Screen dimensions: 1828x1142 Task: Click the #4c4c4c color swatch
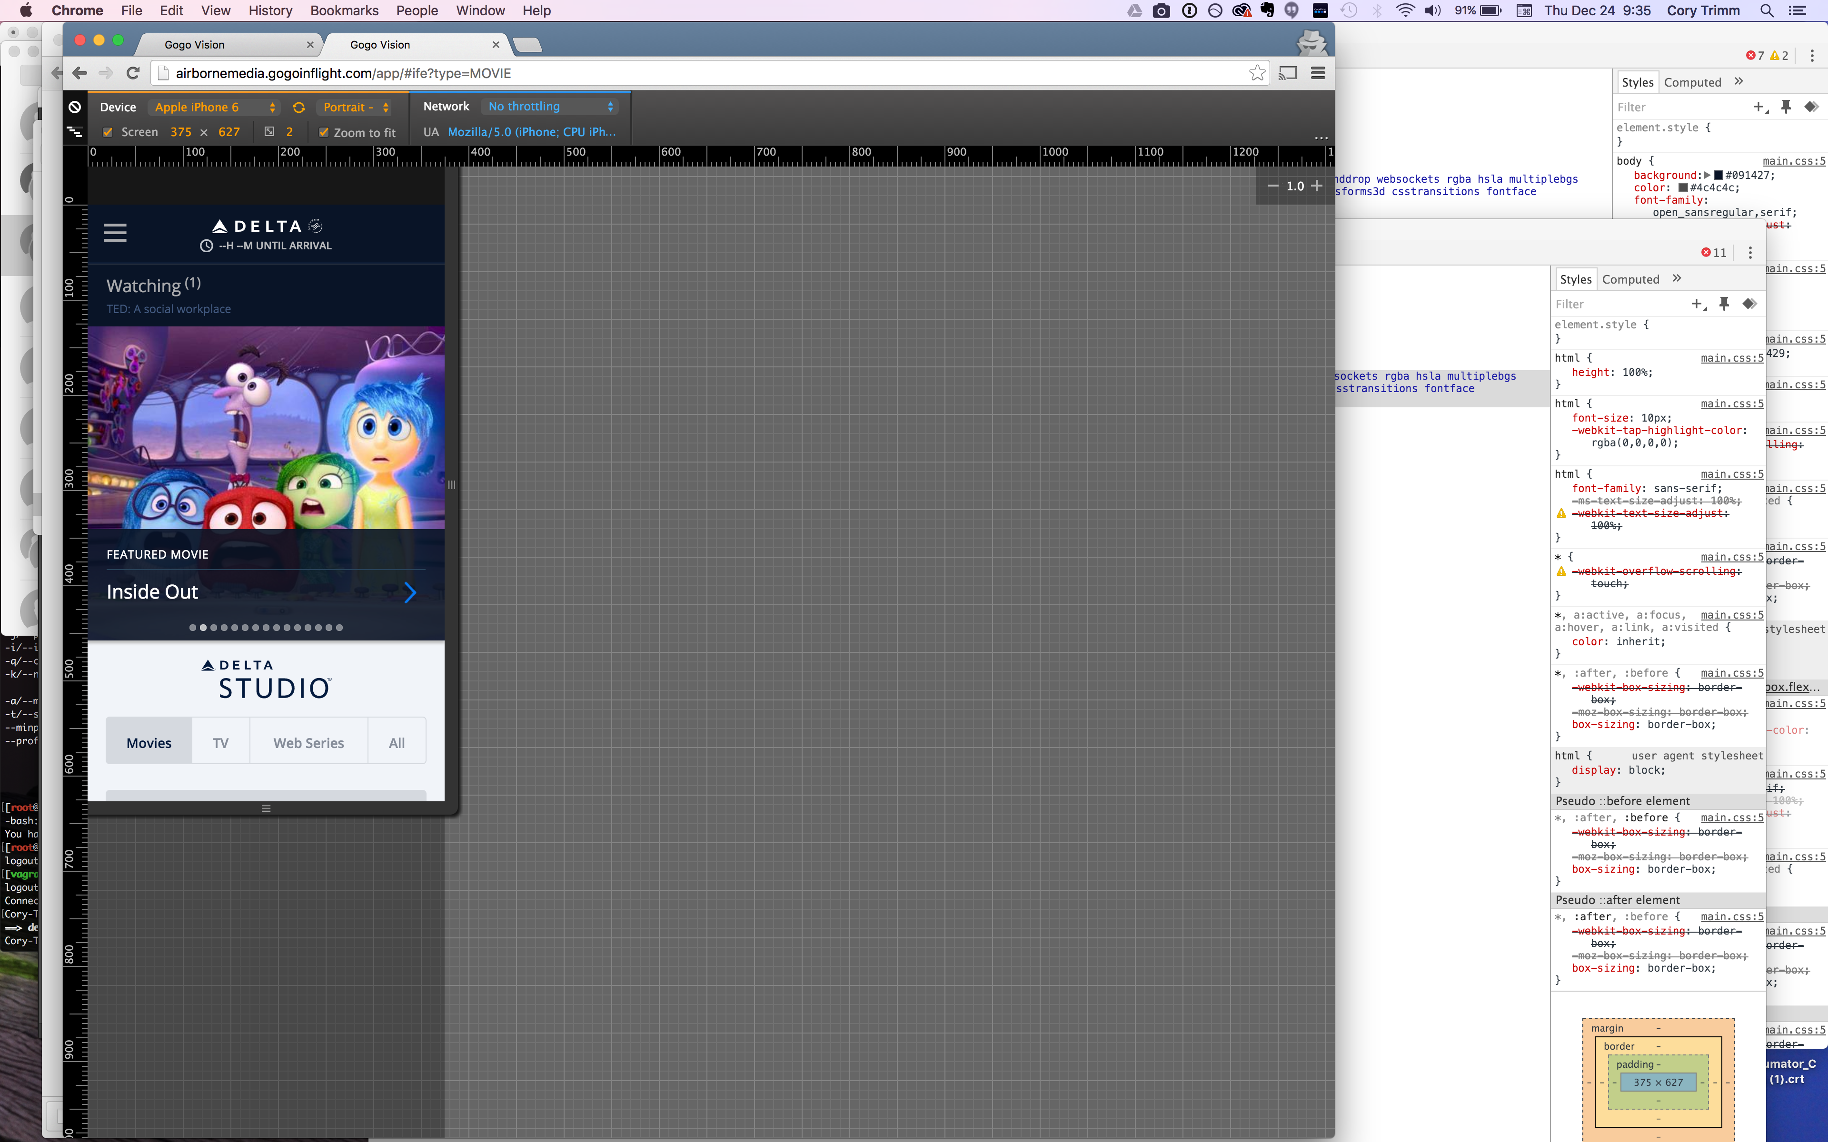(x=1683, y=187)
